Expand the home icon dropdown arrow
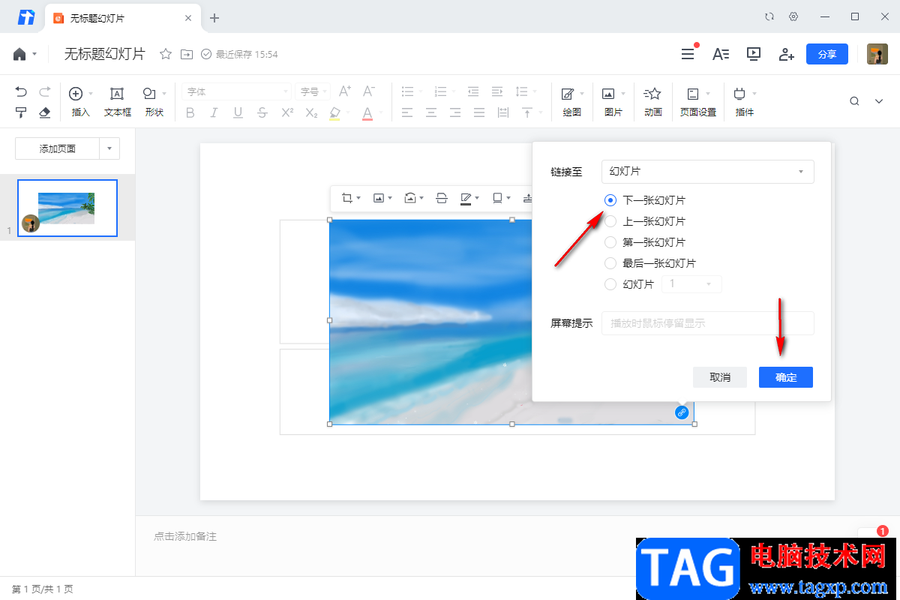The width and height of the screenshot is (900, 600). [34, 55]
